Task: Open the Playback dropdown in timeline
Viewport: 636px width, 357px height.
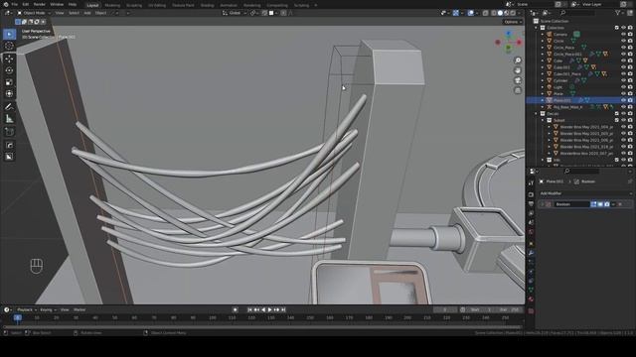Action: tap(27, 310)
